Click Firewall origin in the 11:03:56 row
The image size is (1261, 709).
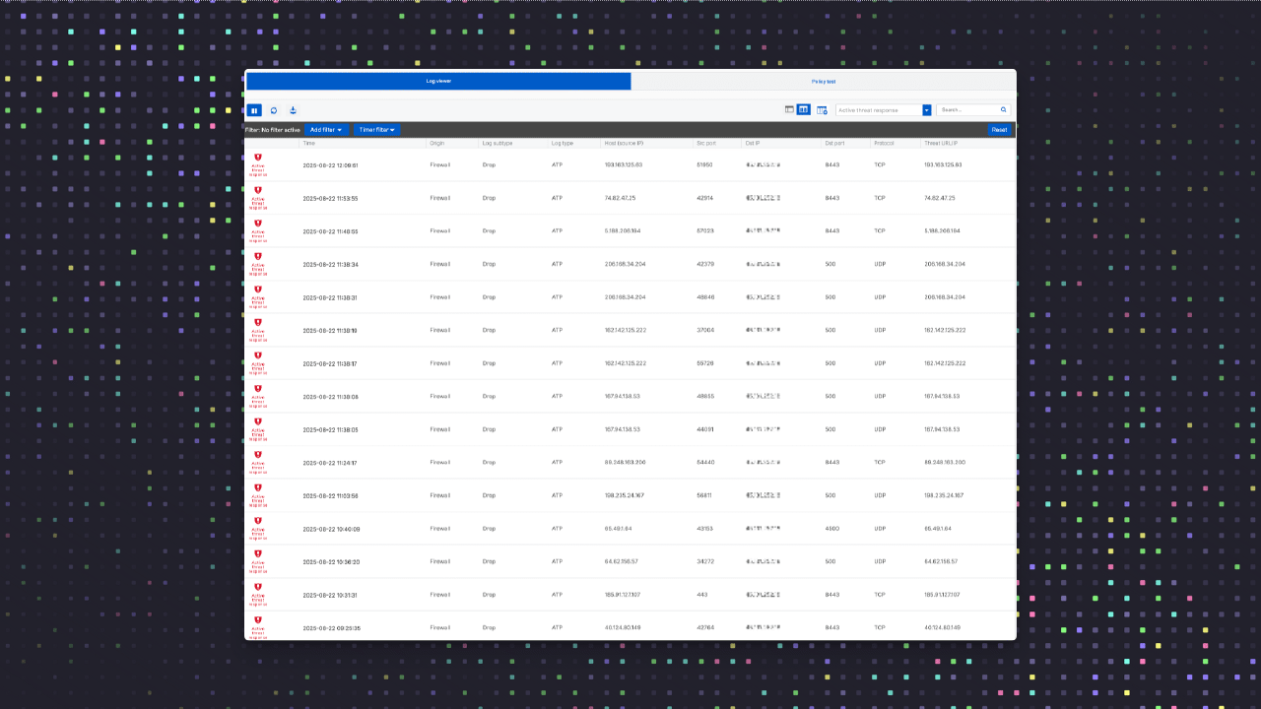click(439, 495)
